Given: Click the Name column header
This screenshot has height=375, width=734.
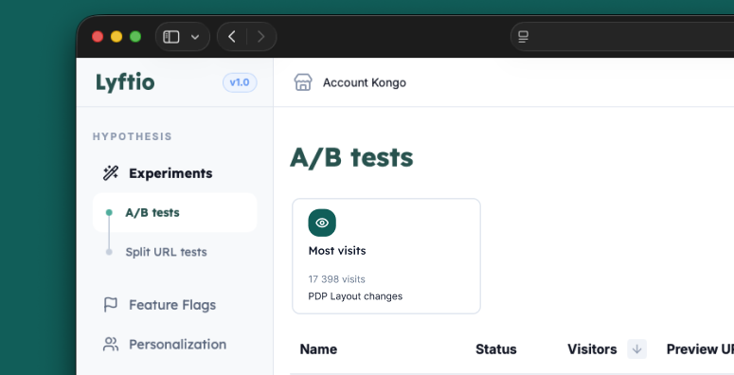Looking at the screenshot, I should 318,349.
